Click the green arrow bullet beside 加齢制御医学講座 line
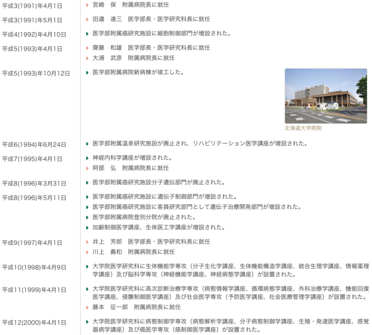 pos(87,228)
